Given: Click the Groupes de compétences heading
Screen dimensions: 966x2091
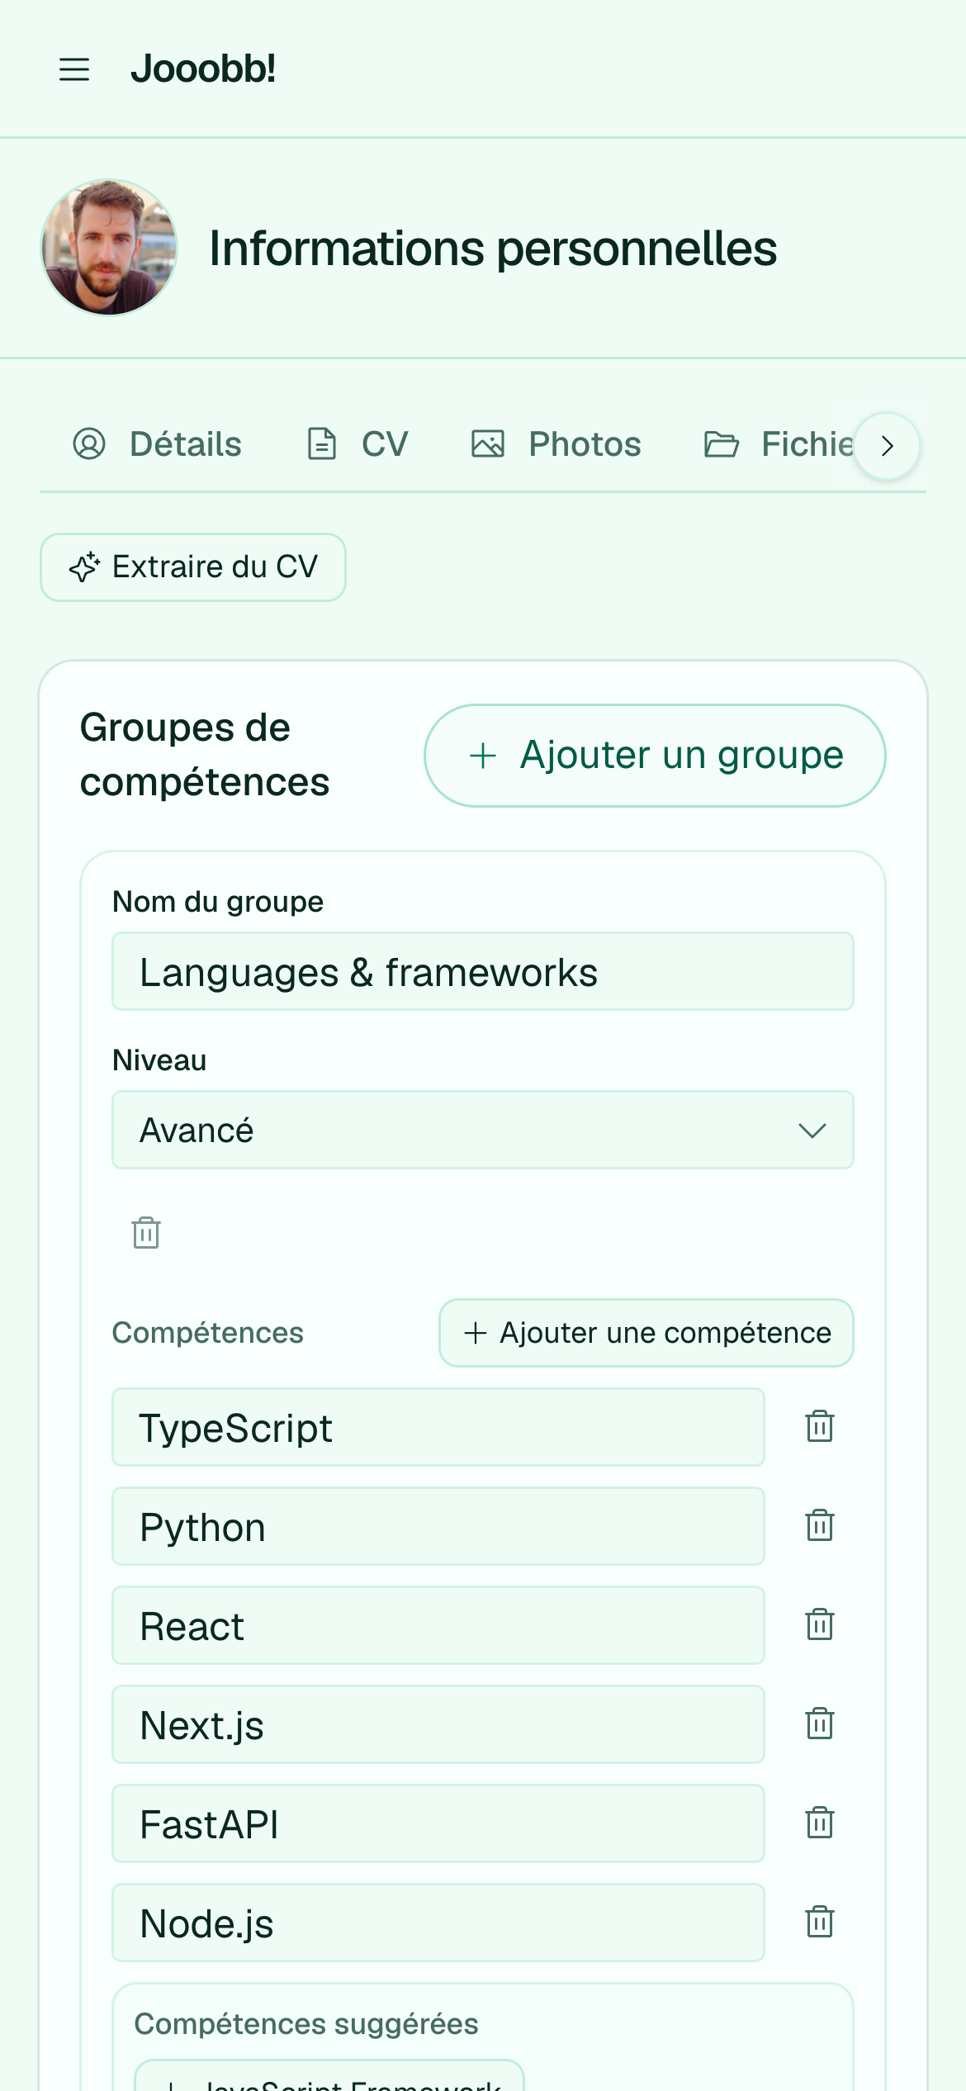Looking at the screenshot, I should (205, 755).
